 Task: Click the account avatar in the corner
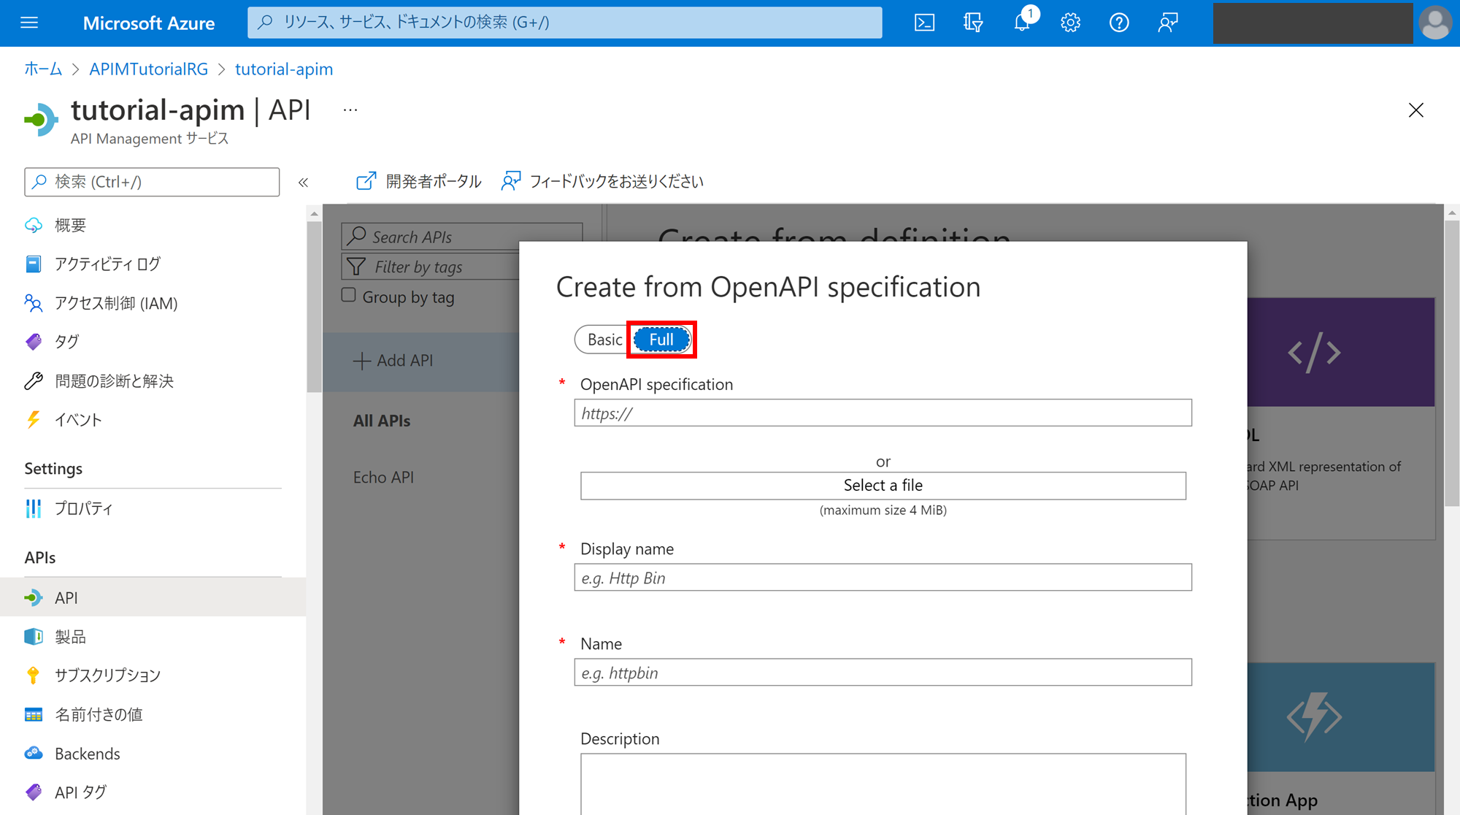pos(1435,23)
